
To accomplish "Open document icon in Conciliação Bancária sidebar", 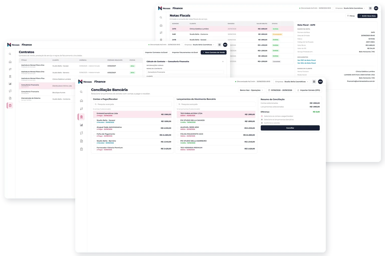I will click(x=81, y=141).
